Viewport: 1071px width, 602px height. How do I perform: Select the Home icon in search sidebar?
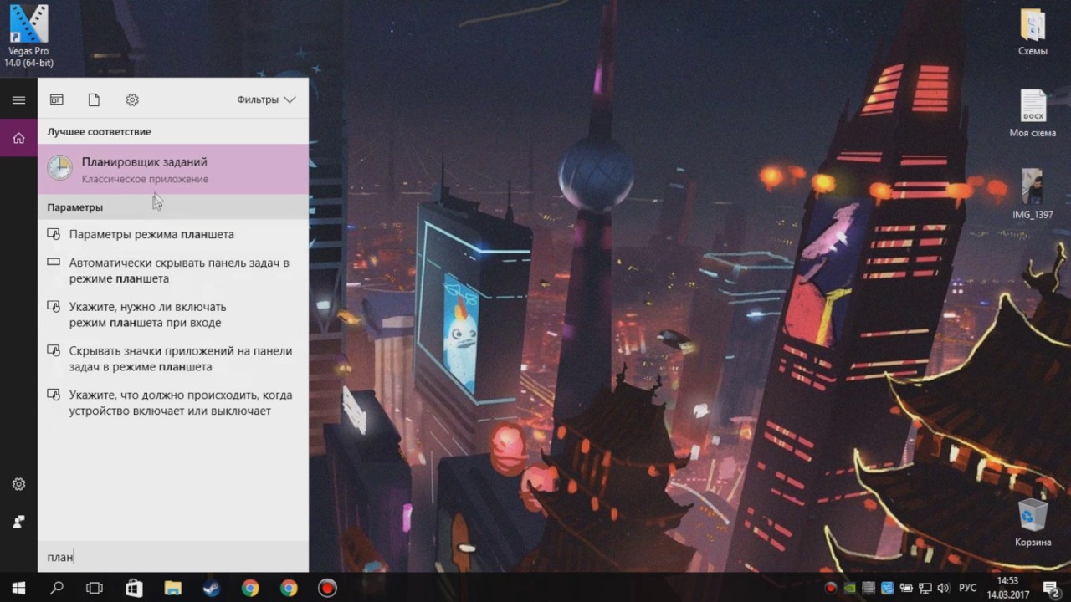click(18, 138)
